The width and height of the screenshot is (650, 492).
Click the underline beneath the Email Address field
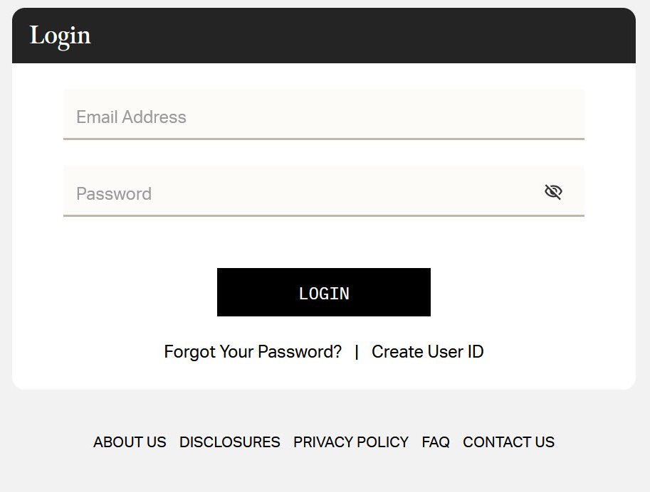pyautogui.click(x=323, y=139)
